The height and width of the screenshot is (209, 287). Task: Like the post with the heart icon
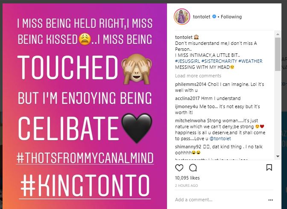pyautogui.click(x=179, y=168)
